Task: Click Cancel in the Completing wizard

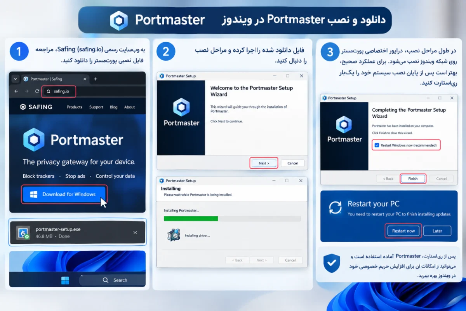Action: tap(442, 179)
